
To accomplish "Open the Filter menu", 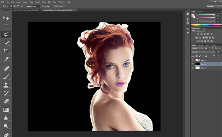I will 44,2.
